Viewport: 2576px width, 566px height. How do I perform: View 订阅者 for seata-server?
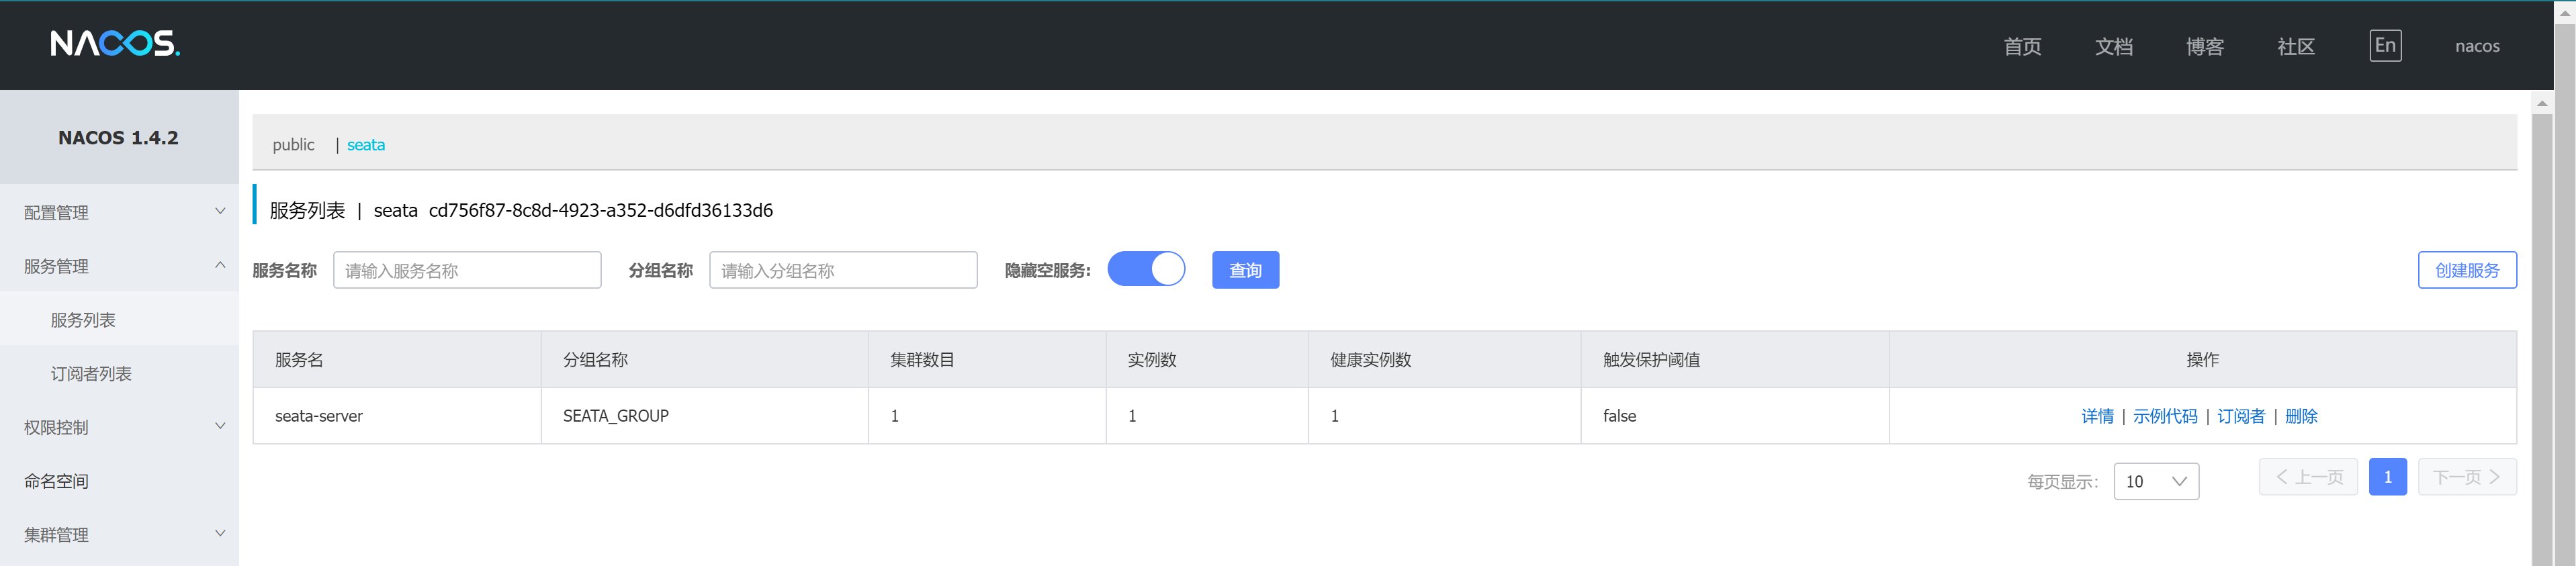coord(2241,416)
